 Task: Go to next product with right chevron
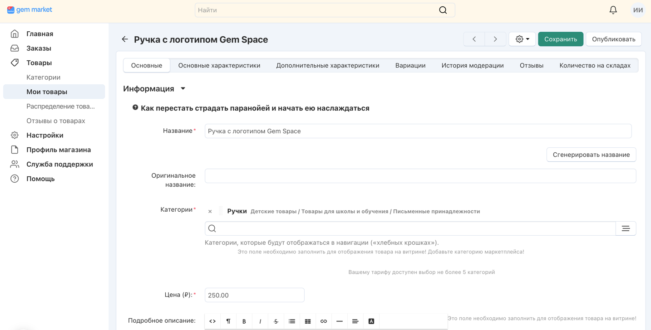(x=495, y=39)
